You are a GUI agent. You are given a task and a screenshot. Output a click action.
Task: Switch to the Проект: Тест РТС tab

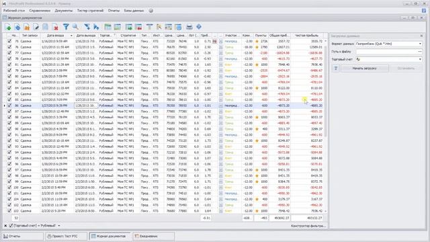click(x=67, y=236)
